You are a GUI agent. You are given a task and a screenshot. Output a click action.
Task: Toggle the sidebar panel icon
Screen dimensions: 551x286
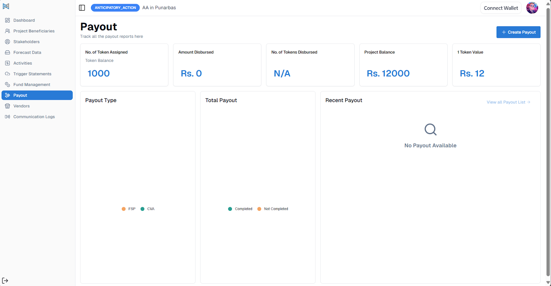click(82, 8)
